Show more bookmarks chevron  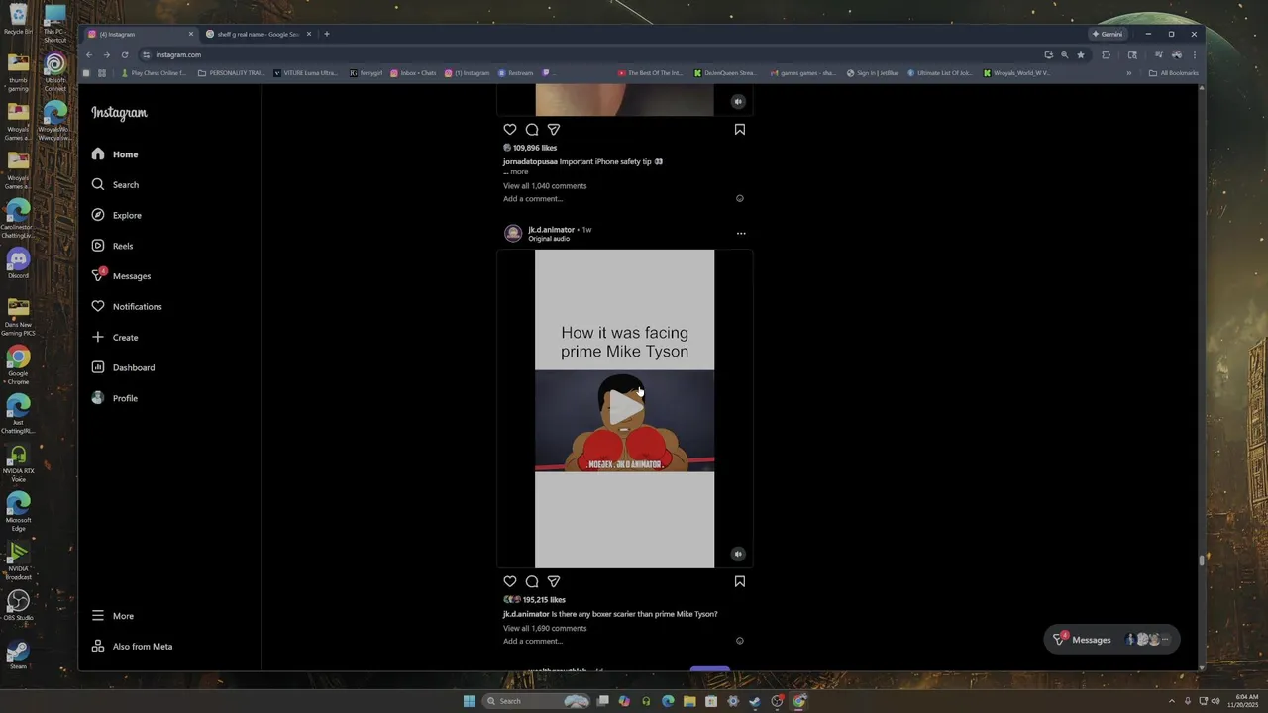coord(1128,73)
